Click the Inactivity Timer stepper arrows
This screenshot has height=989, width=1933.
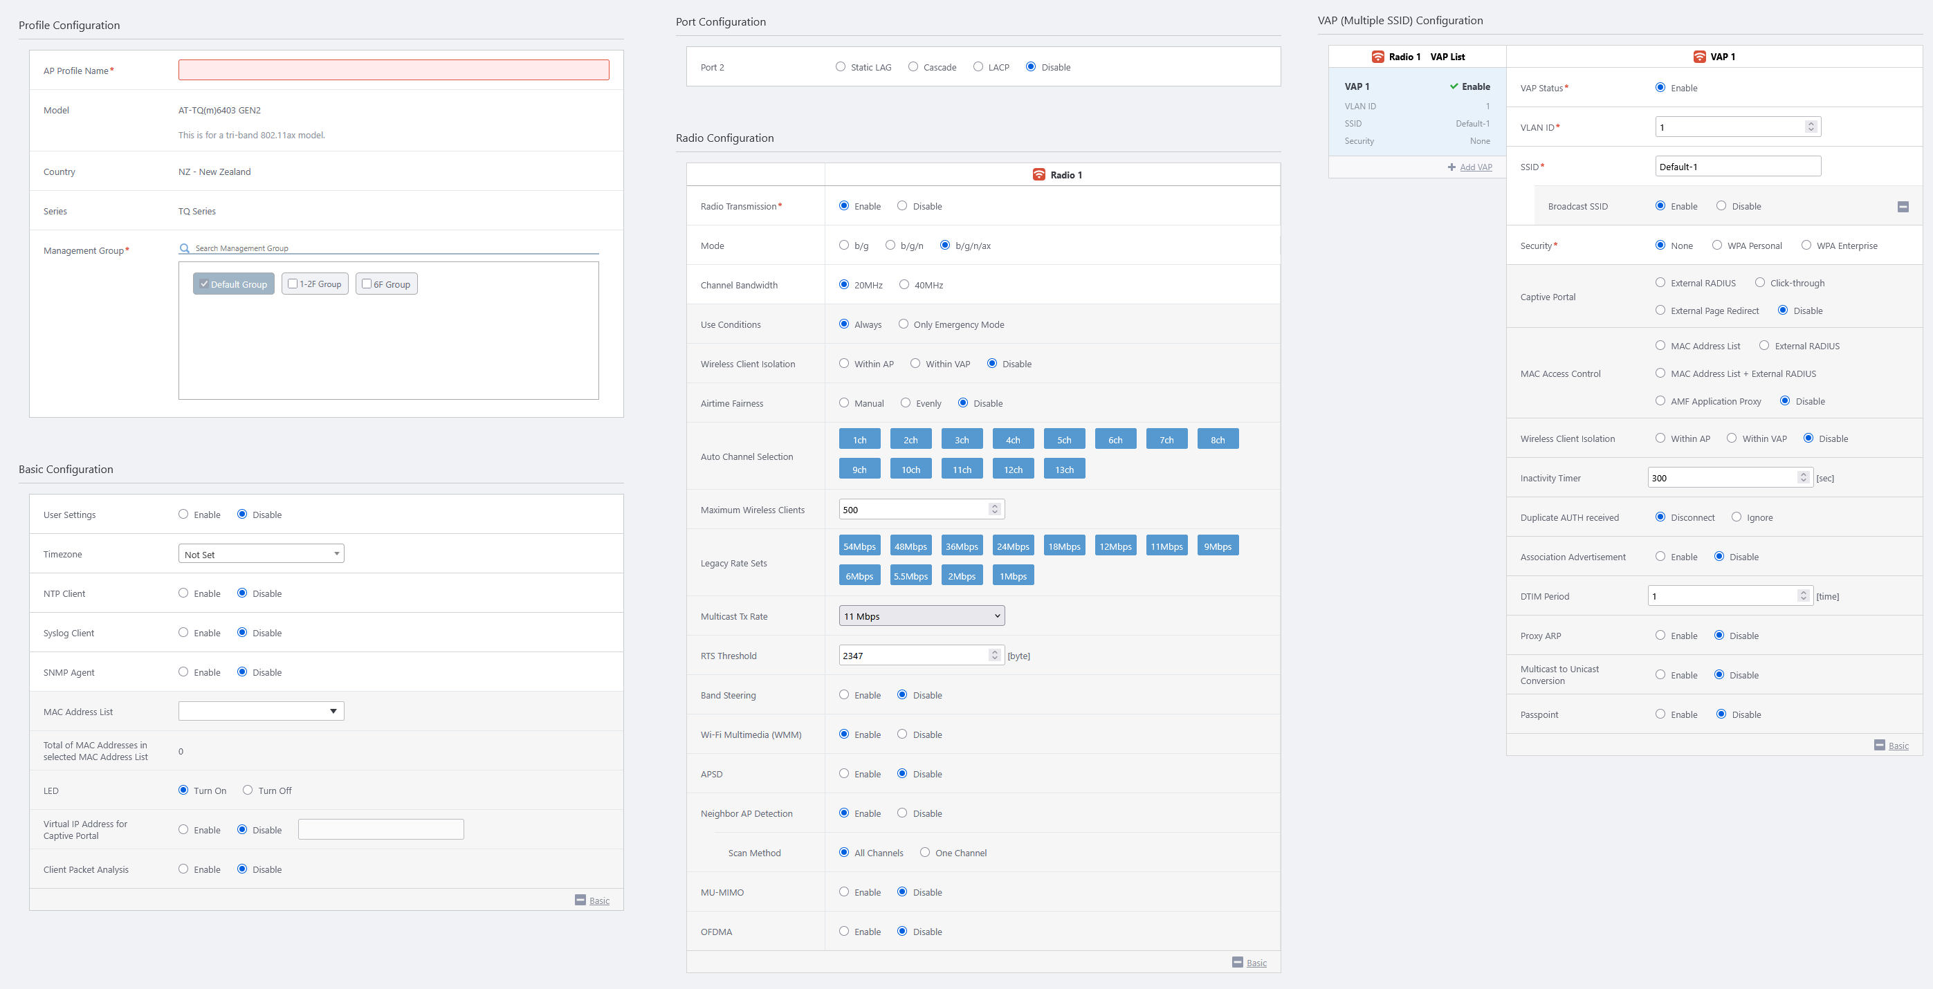1804,477
